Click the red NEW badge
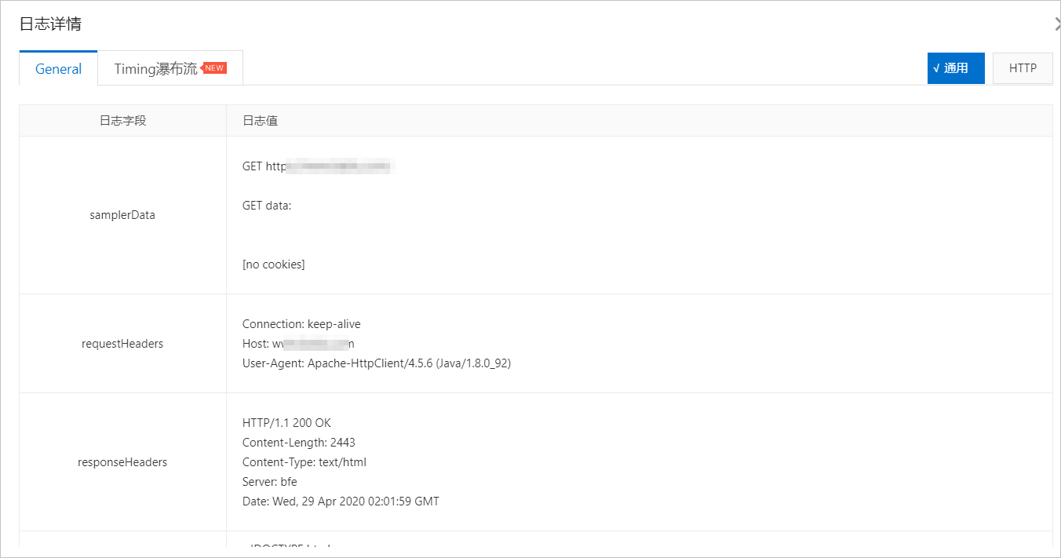Image resolution: width=1061 pixels, height=558 pixels. coord(214,67)
